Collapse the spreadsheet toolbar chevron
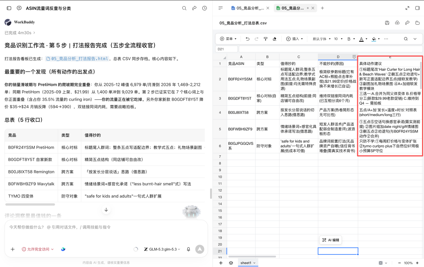Screen dimensions: 424x267 pyautogui.click(x=415, y=39)
